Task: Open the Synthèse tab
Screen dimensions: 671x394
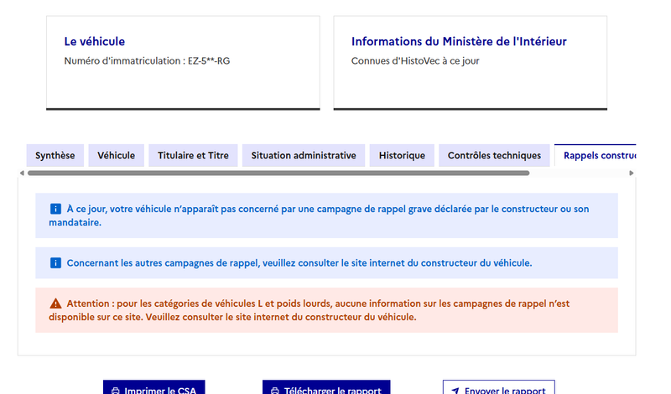Action: (55, 155)
